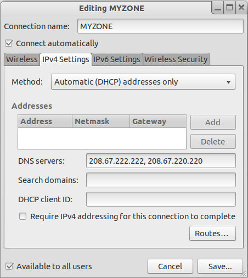
Task: Click the Method dropdown arrow
Action: (228, 82)
